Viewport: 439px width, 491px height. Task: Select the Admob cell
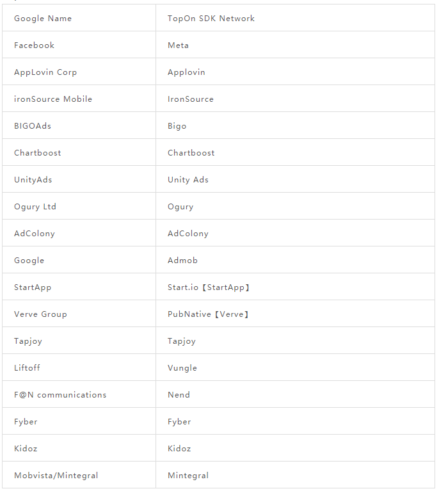295,260
